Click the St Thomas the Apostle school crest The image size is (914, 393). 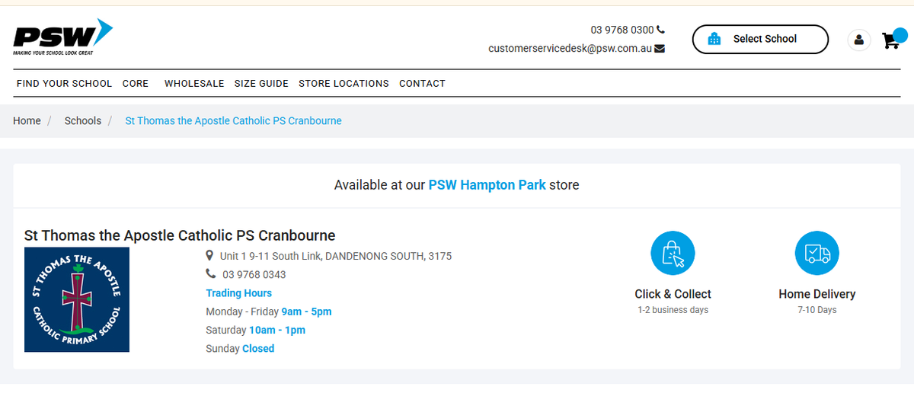77,299
